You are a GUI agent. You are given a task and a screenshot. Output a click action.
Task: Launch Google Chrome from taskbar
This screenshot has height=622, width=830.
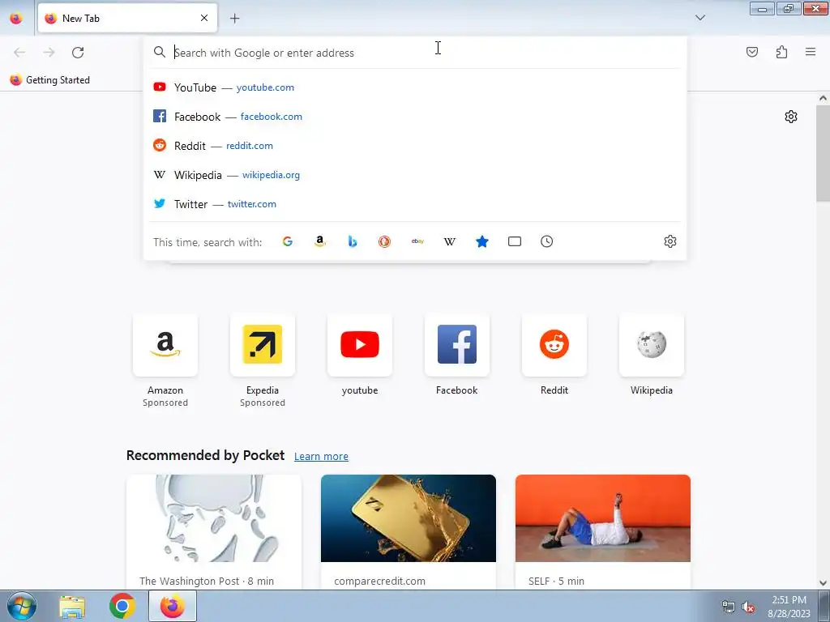[122, 607]
